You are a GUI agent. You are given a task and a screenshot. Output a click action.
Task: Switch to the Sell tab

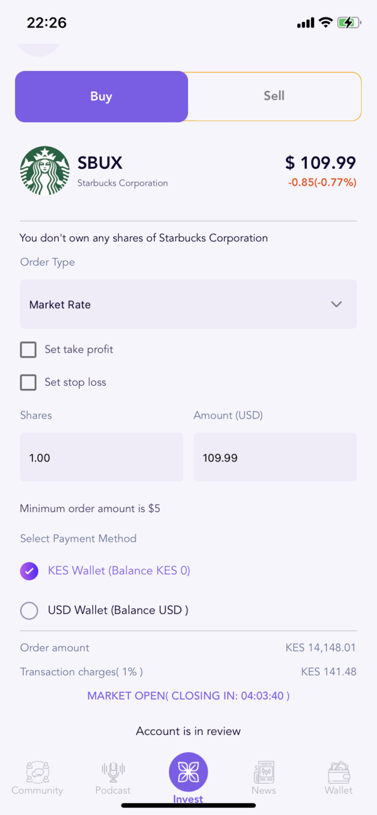(273, 96)
